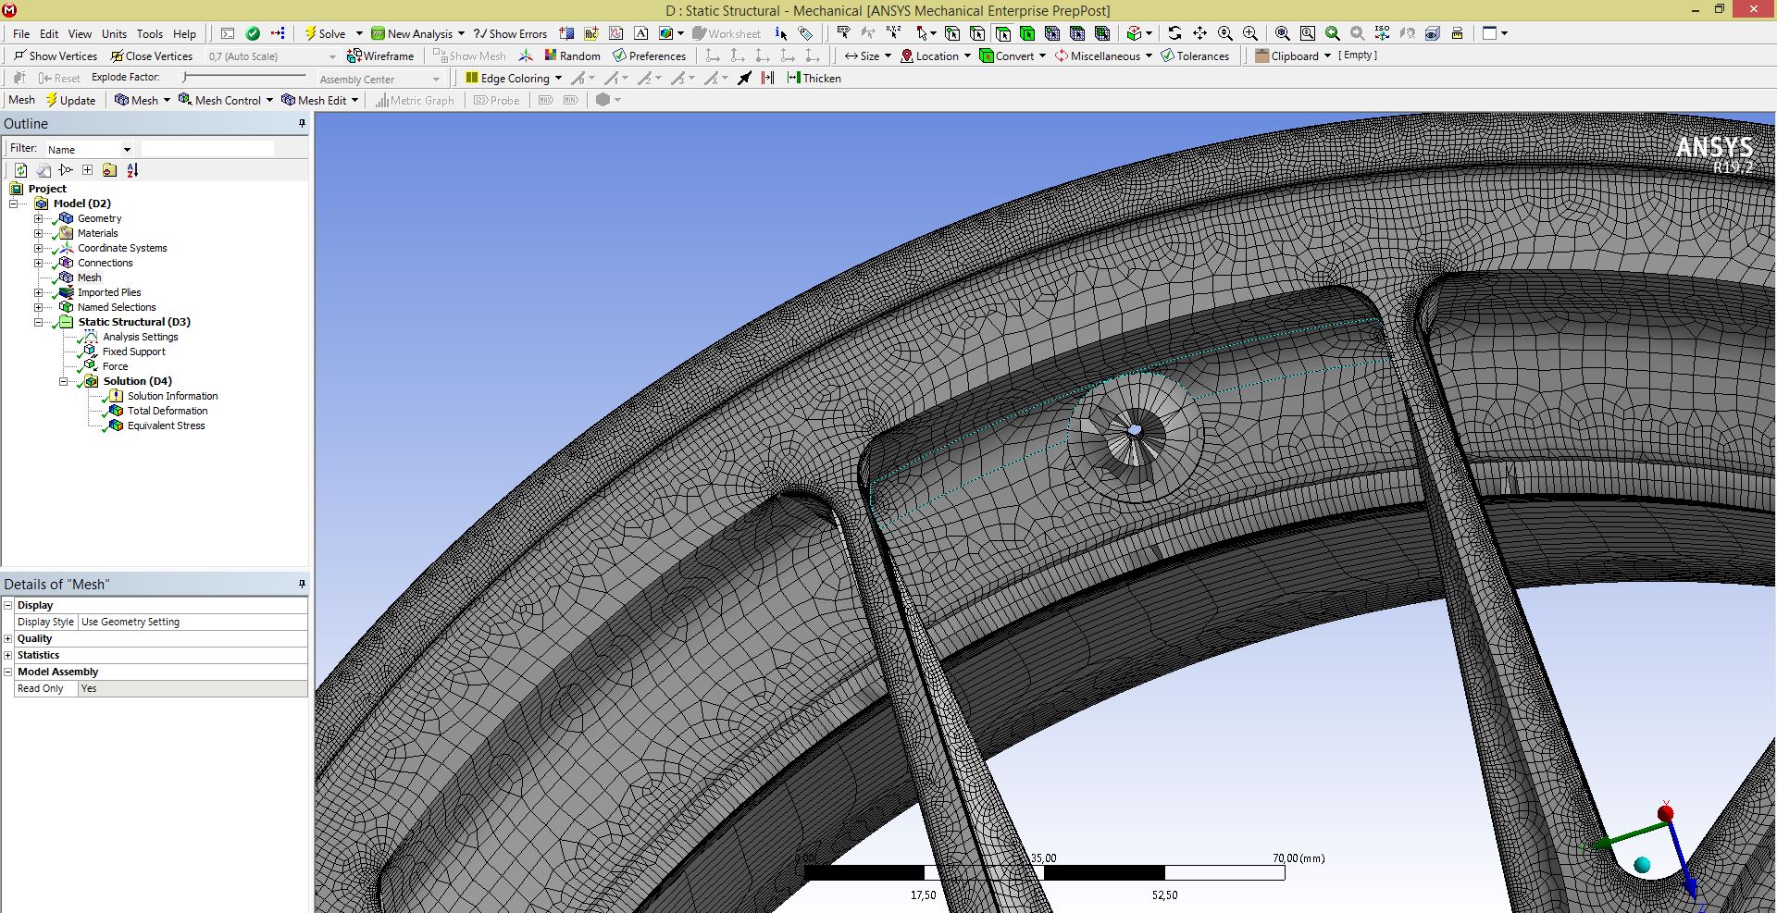Click the Zoom To Fit icon

(1283, 33)
